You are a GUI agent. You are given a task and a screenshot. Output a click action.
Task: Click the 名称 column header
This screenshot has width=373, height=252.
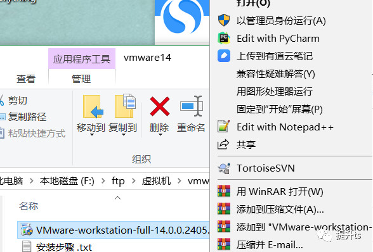29,206
